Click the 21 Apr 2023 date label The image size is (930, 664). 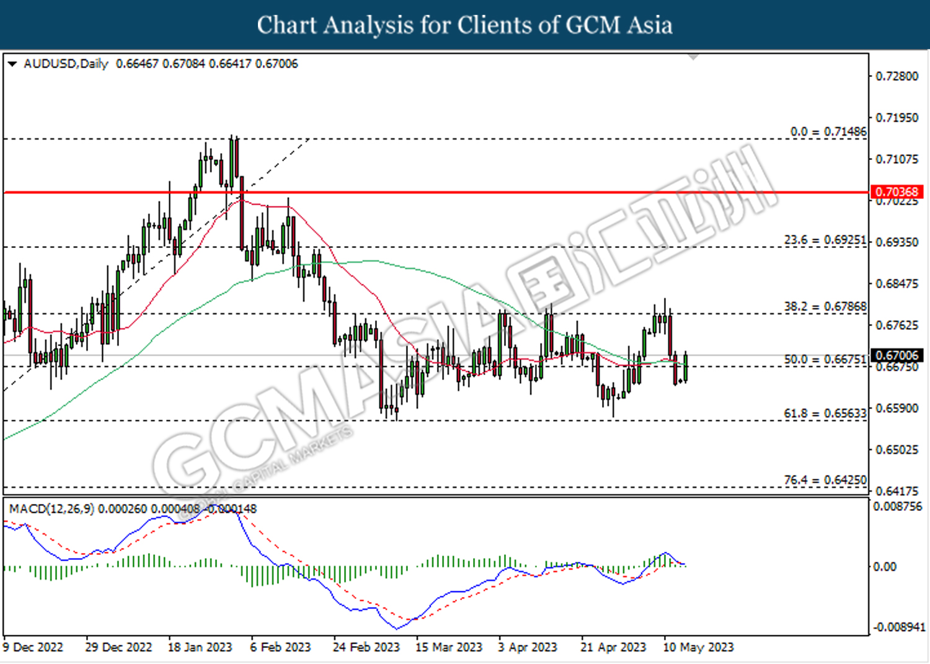click(613, 647)
